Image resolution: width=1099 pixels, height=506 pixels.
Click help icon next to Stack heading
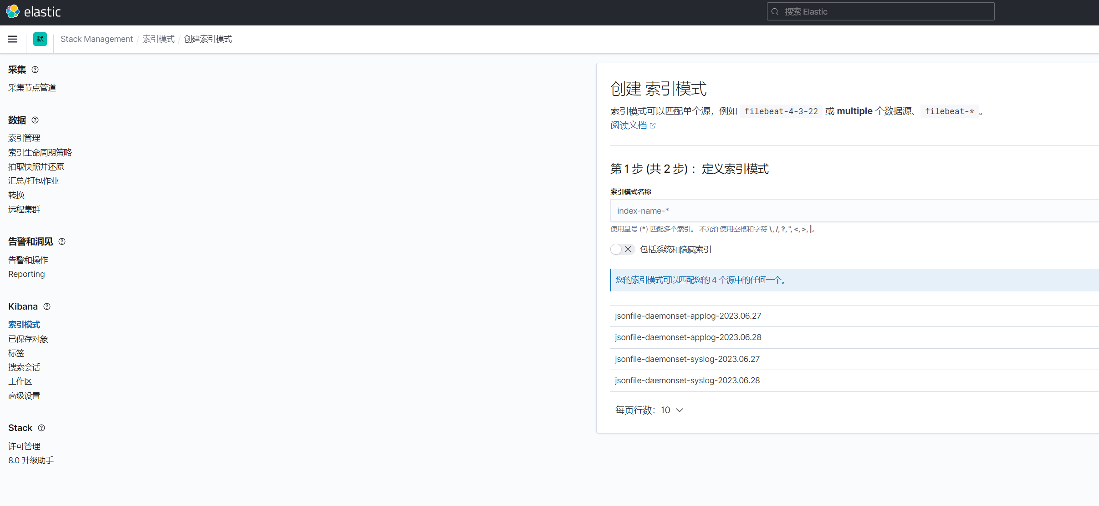(41, 428)
